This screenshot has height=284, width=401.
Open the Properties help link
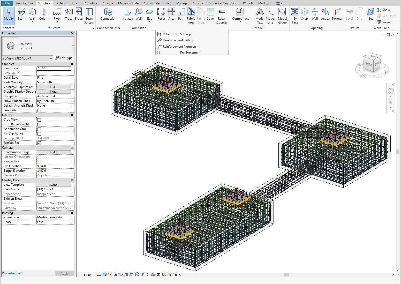(12, 273)
